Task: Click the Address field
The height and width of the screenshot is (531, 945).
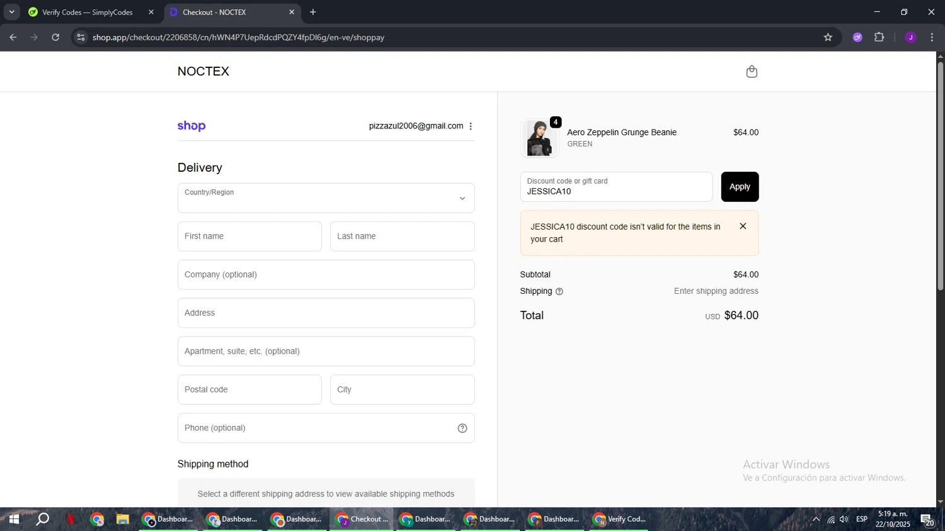Action: pyautogui.click(x=326, y=313)
